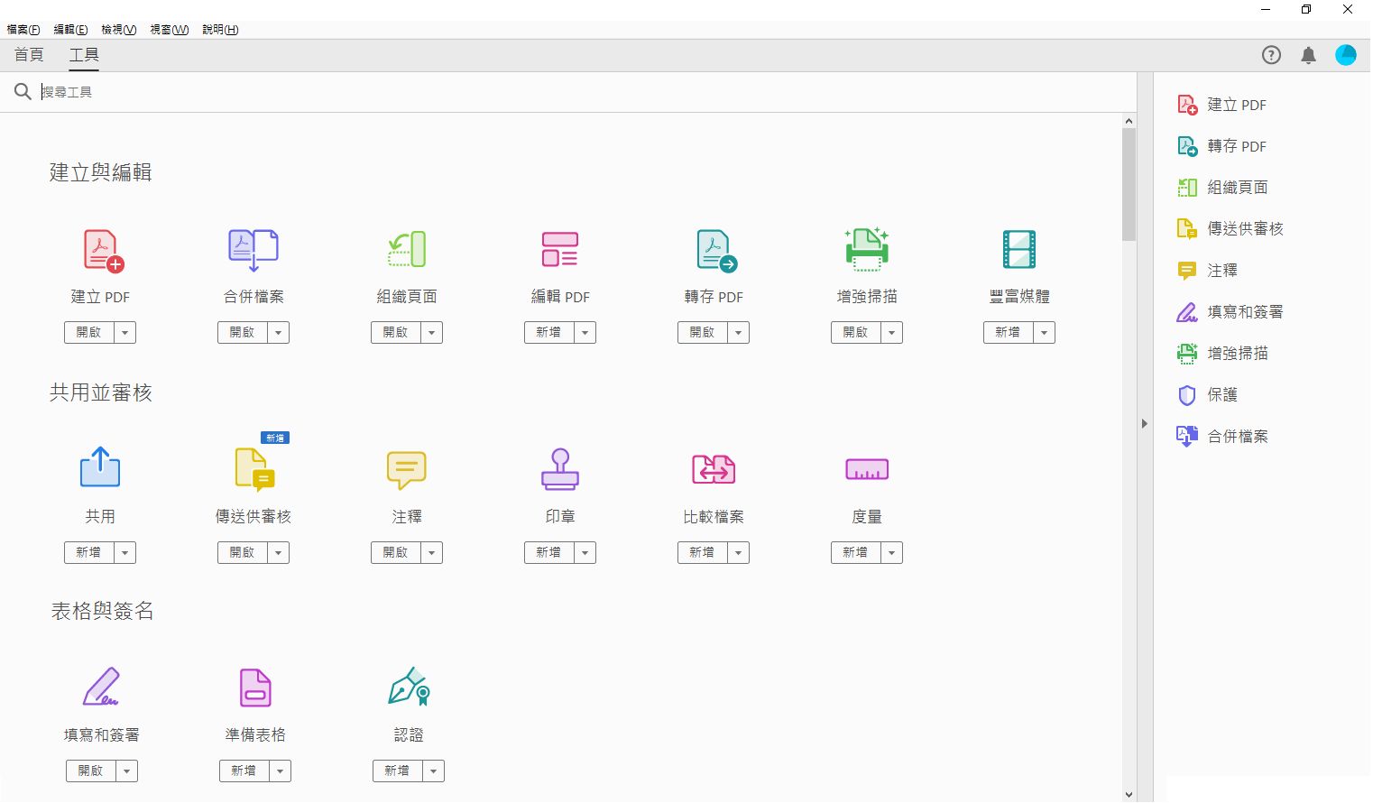Open the 轉存 PDF tool icon
Screen dimensions: 1373x803
coord(714,250)
